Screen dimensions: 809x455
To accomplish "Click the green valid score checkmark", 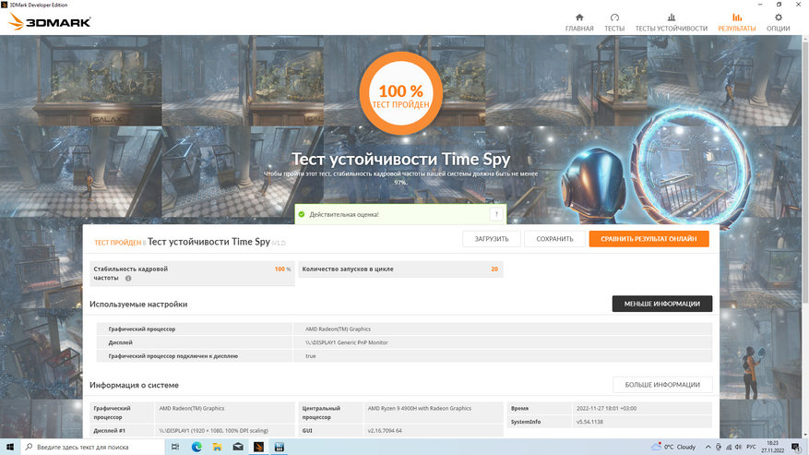I will pos(302,214).
